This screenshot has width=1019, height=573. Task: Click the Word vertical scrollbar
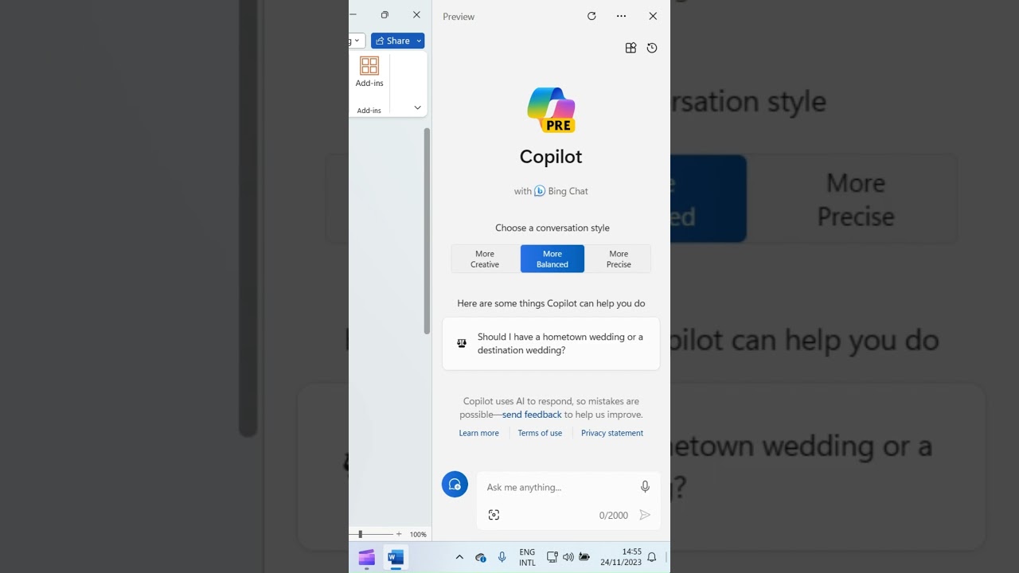tap(427, 231)
